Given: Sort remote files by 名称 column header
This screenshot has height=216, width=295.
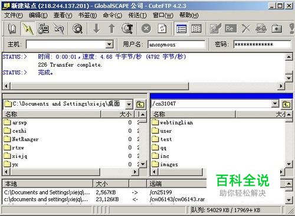Looking at the screenshot, I should [193, 114].
